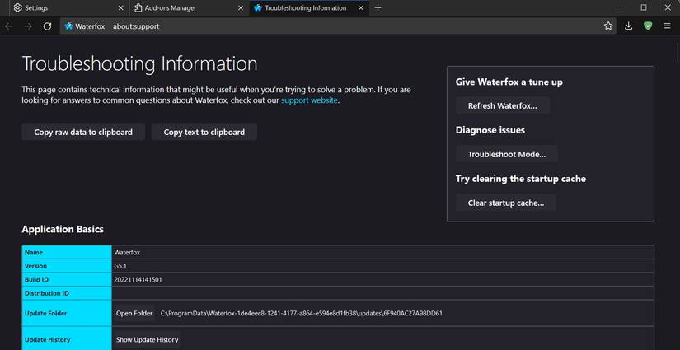Click the green shield extension icon
The height and width of the screenshot is (350, 680).
648,26
